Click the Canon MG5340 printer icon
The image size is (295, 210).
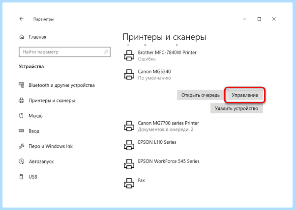click(x=129, y=74)
